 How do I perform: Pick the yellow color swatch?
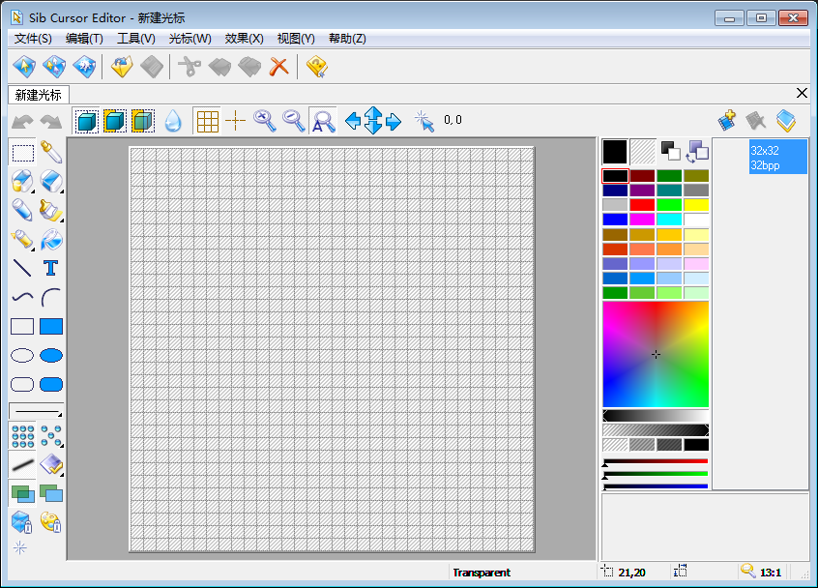click(x=696, y=204)
